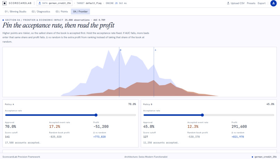Click the Δ vs random value +821,970
Screen dimensions: 280x159
[238, 137]
